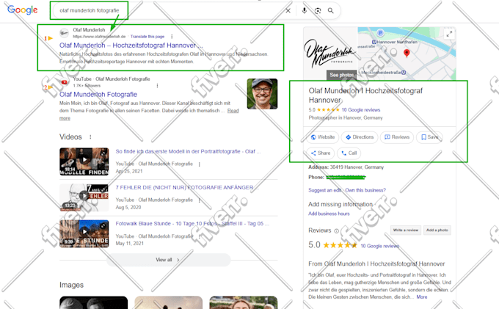This screenshot has height=309, width=499.
Task: Clear the search query with X icon
Action: click(288, 11)
